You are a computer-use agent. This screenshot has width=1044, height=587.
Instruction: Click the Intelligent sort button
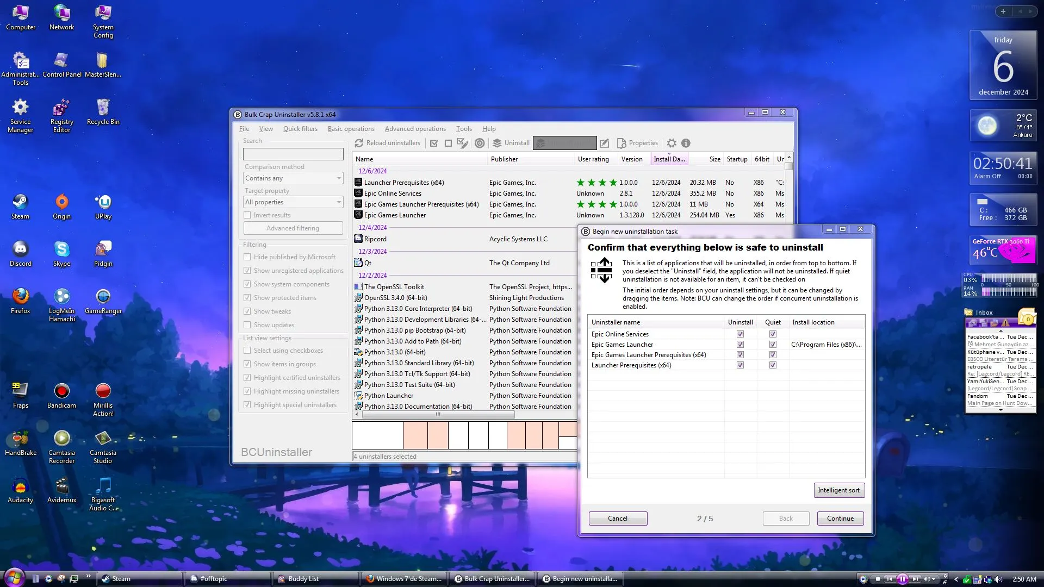(x=839, y=490)
